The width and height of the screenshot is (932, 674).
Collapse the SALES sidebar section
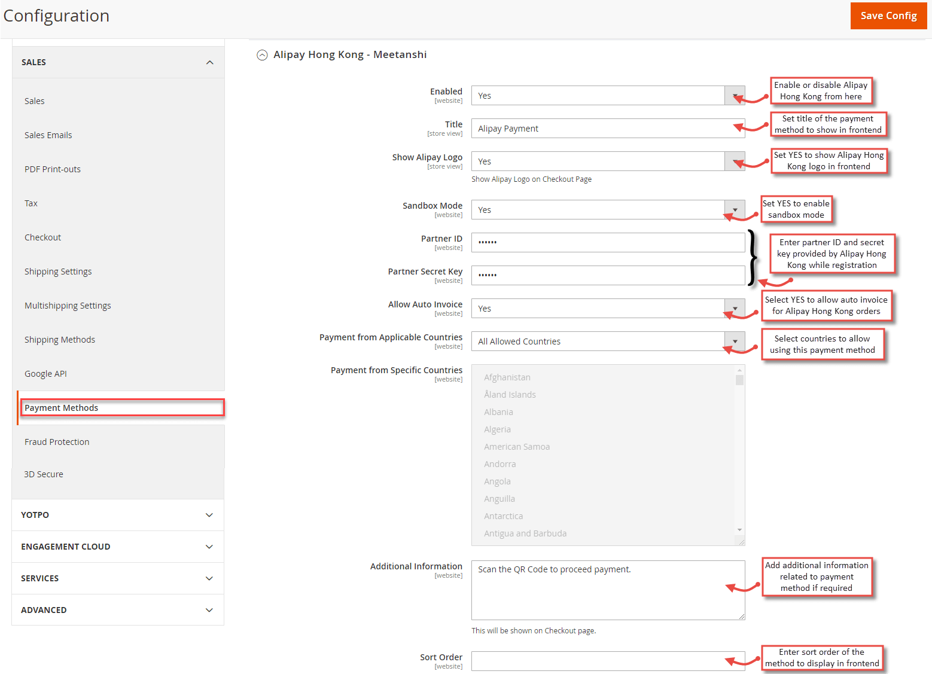click(118, 62)
